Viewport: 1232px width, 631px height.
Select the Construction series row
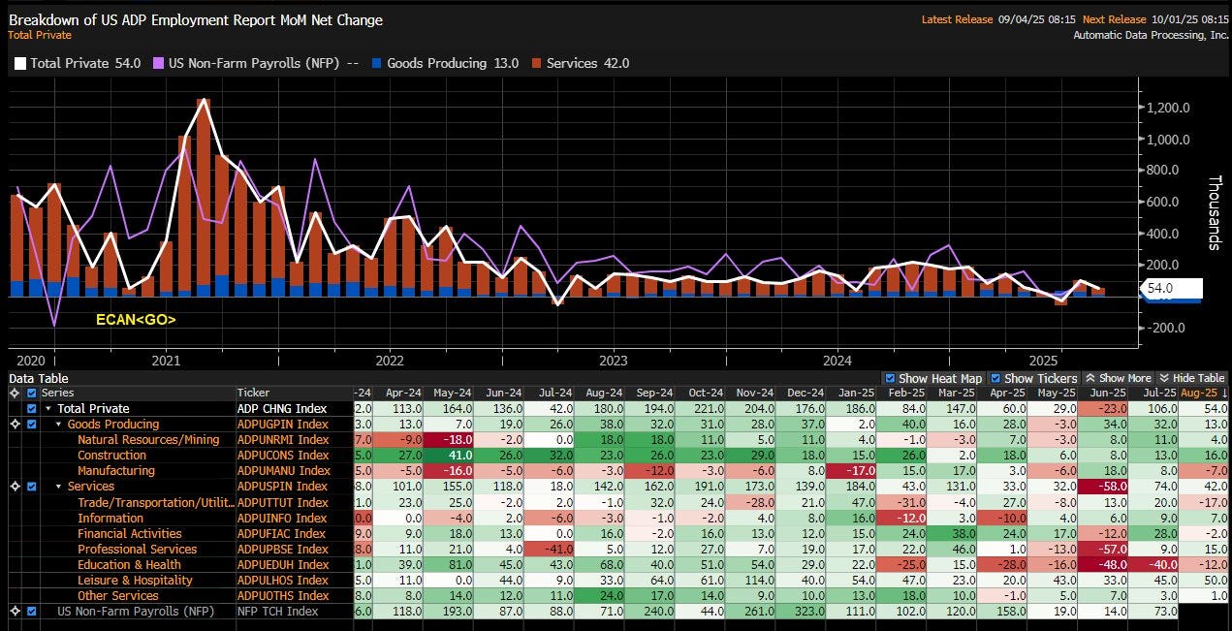tap(112, 456)
